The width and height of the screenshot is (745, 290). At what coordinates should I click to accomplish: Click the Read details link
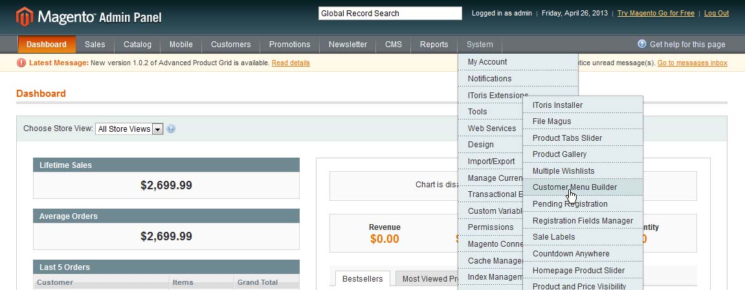(291, 63)
